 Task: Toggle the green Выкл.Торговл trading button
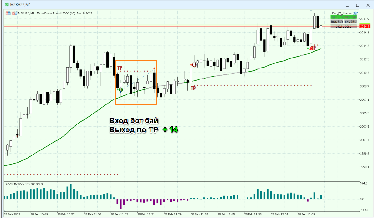pos(344,17)
